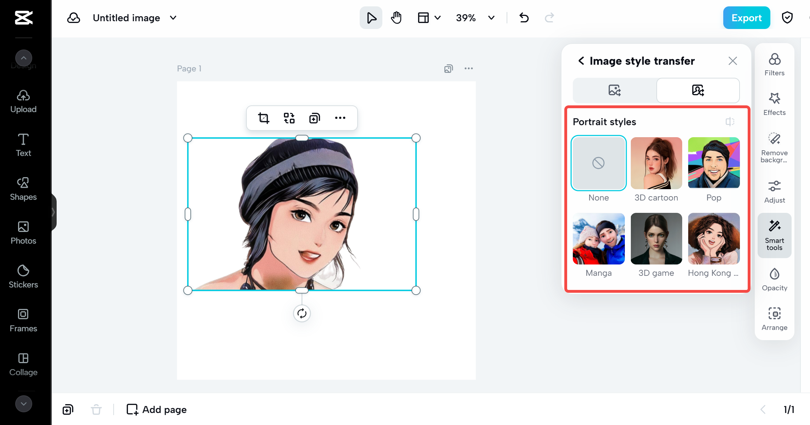
Task: Enable the image style transfer tab
Action: click(x=615, y=90)
